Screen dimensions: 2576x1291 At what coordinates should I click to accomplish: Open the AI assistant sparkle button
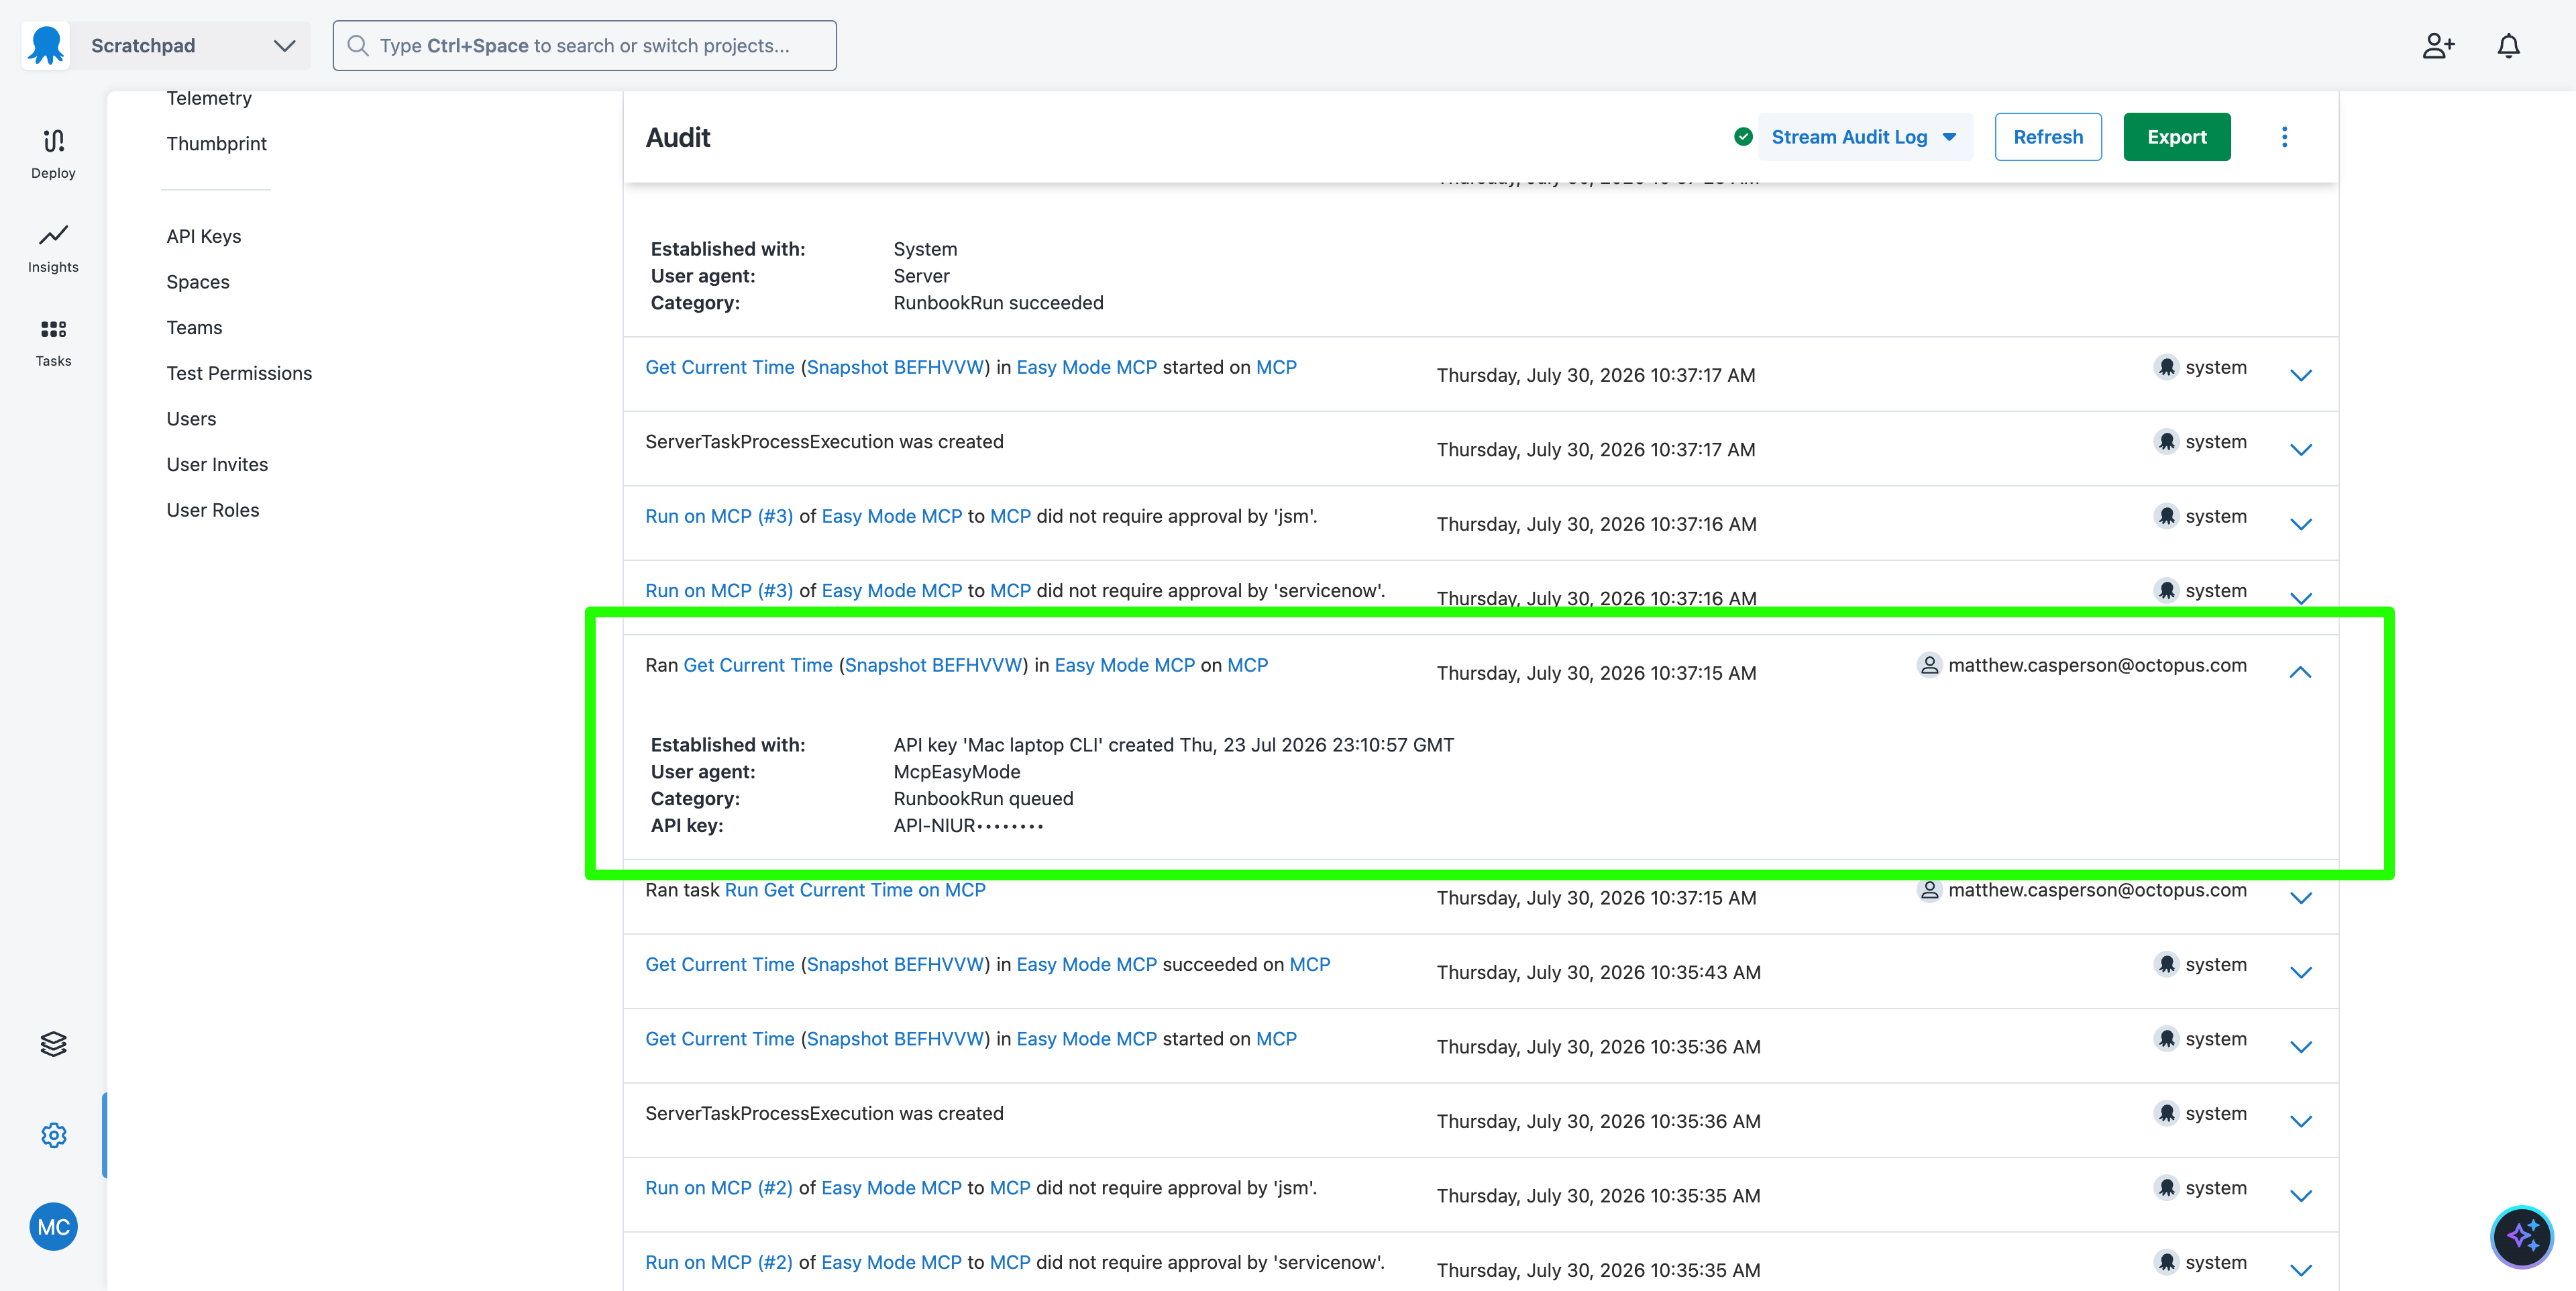(x=2521, y=1236)
